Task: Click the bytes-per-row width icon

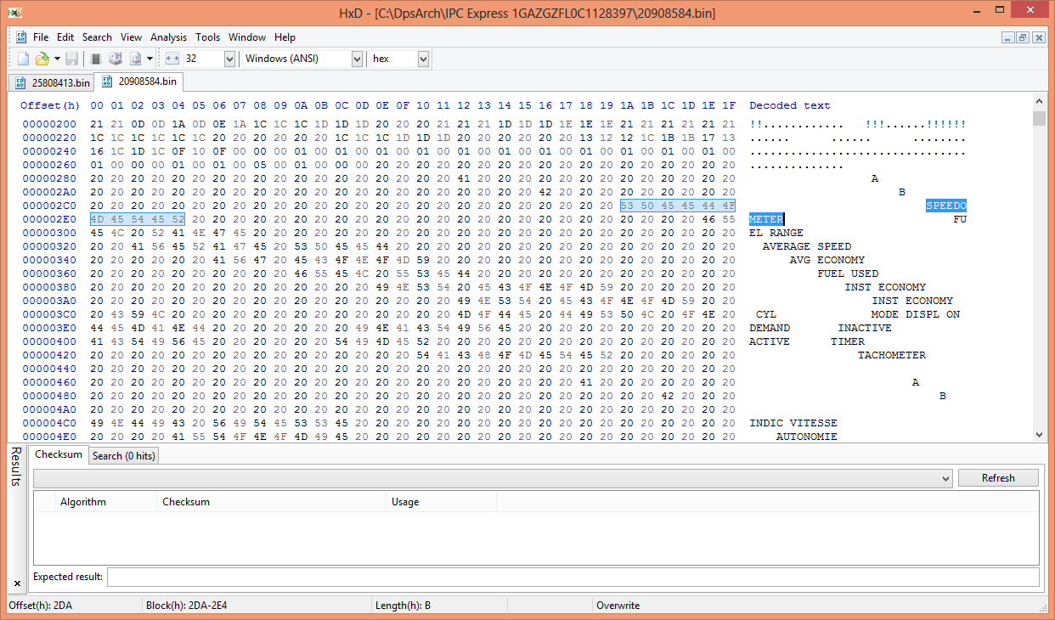Action: click(172, 59)
